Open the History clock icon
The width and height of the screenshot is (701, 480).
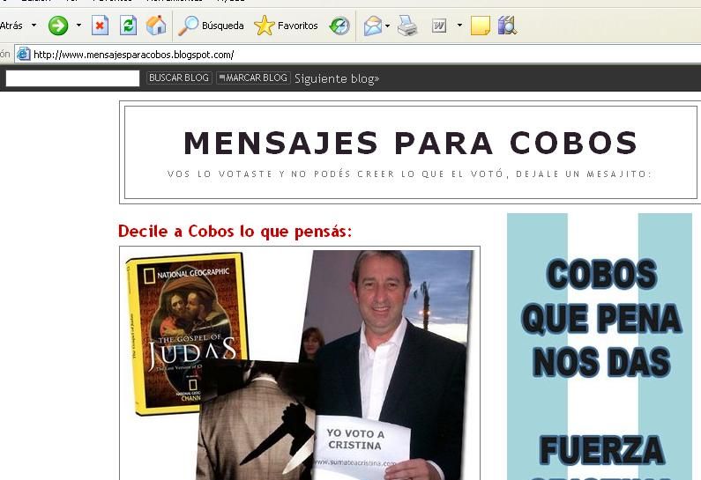[339, 26]
